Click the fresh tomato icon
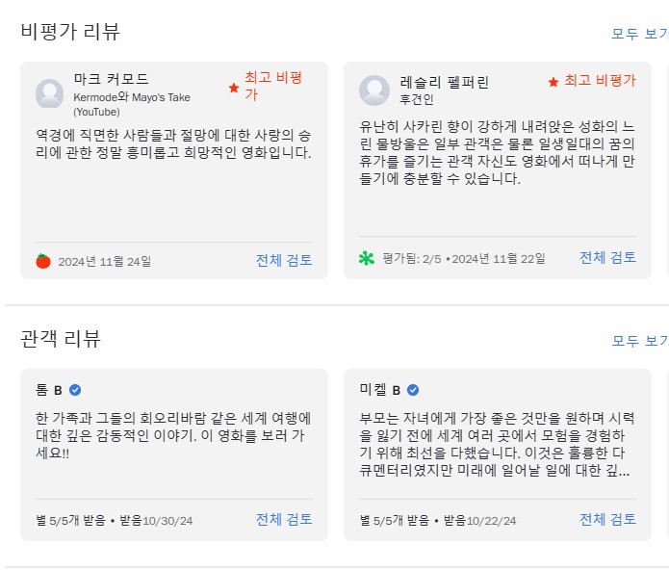Image resolution: width=669 pixels, height=570 pixels. tap(43, 261)
